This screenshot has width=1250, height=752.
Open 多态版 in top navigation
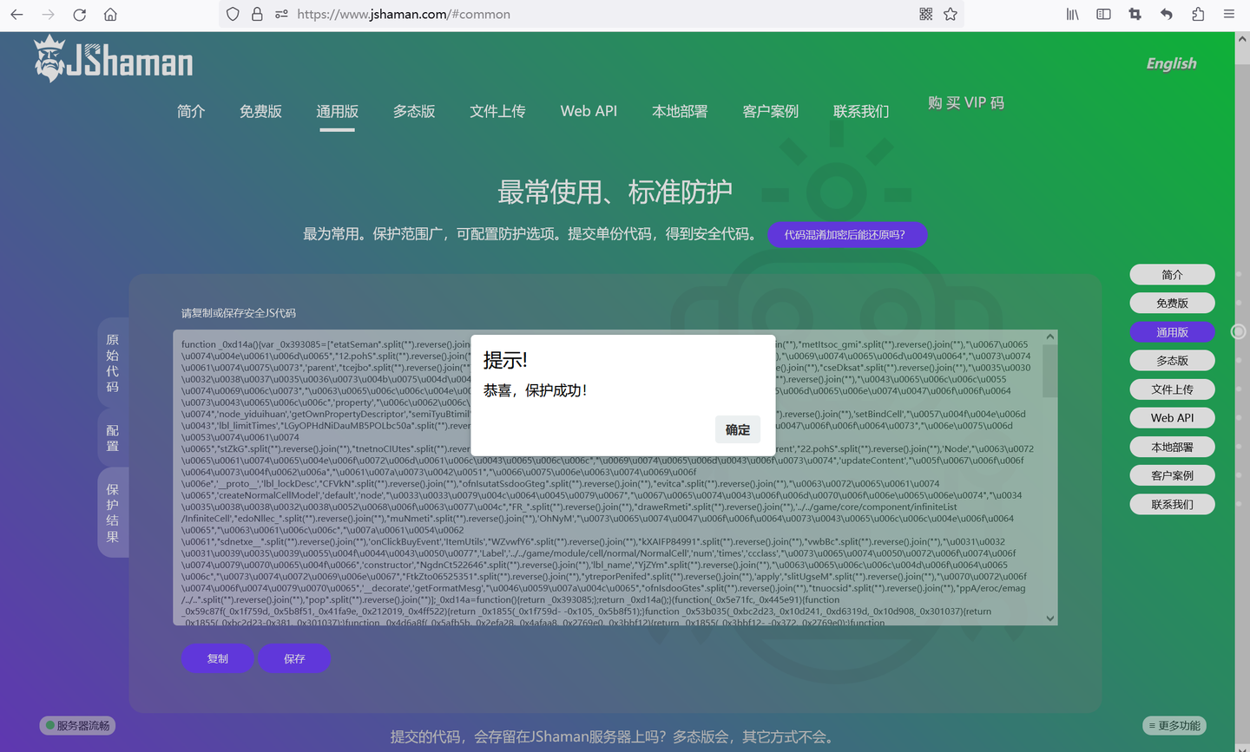tap(414, 111)
